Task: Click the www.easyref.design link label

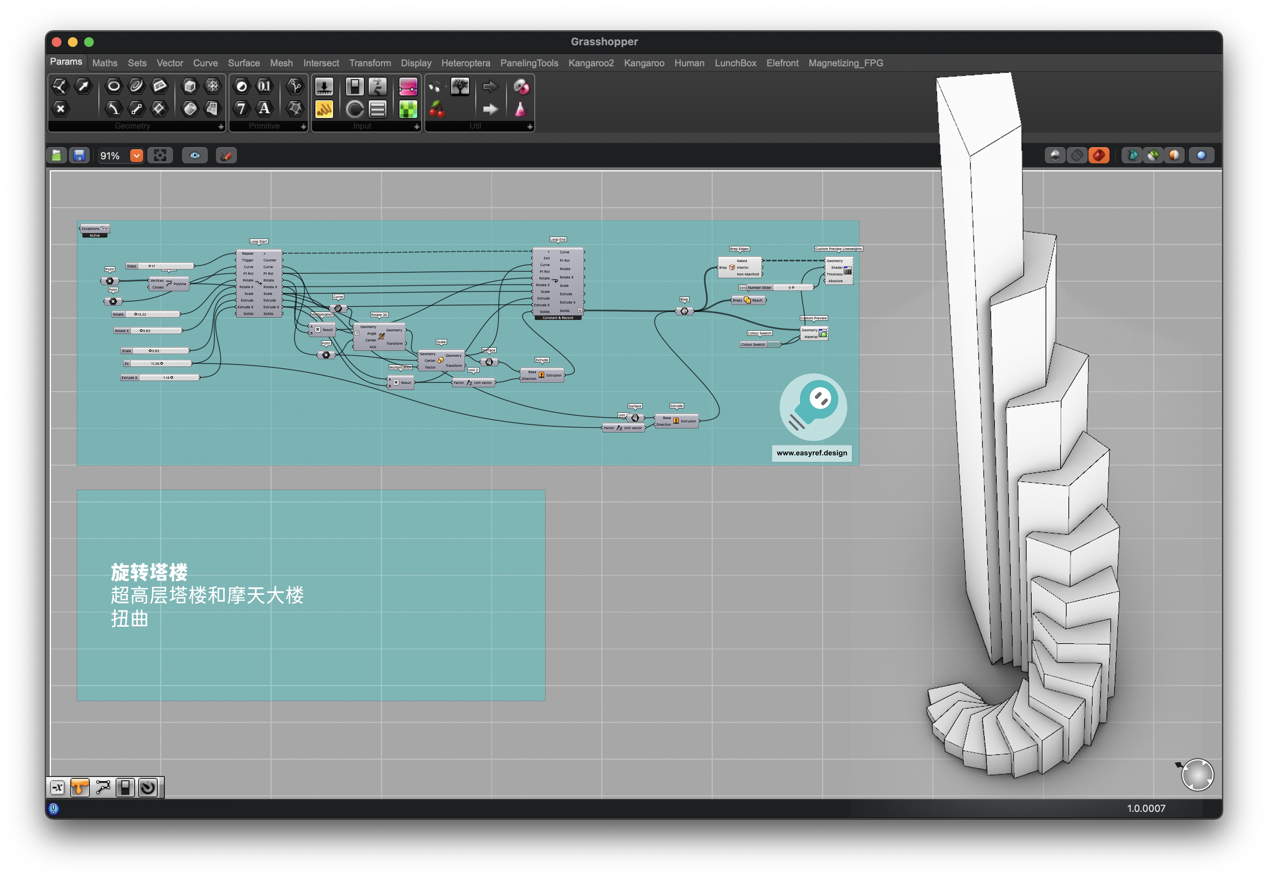Action: tap(812, 453)
